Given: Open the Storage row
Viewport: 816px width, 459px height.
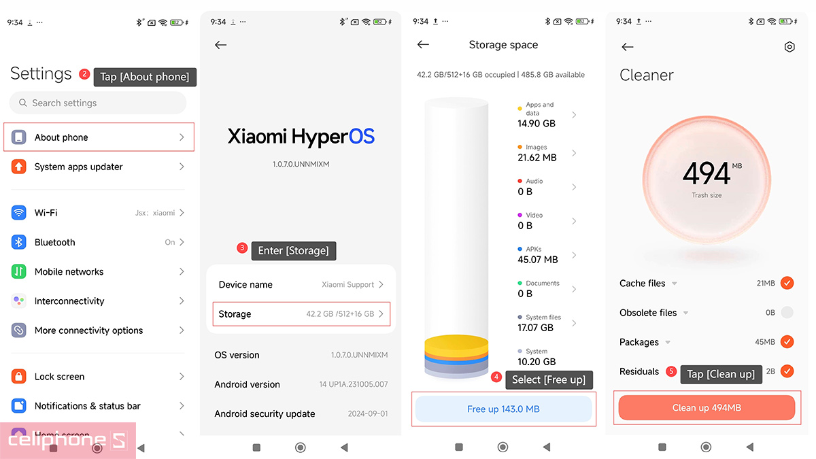Looking at the screenshot, I should click(301, 314).
